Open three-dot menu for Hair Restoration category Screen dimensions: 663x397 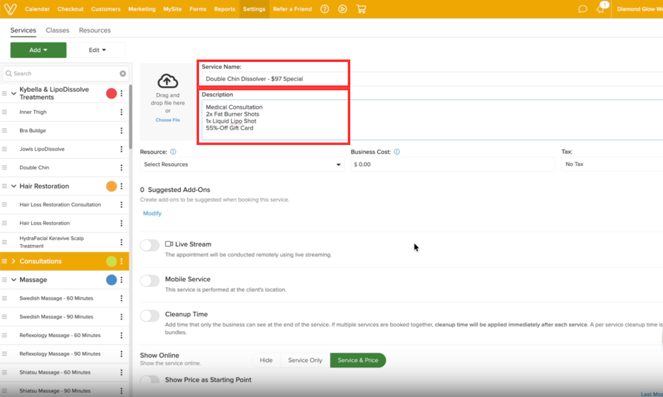121,186
